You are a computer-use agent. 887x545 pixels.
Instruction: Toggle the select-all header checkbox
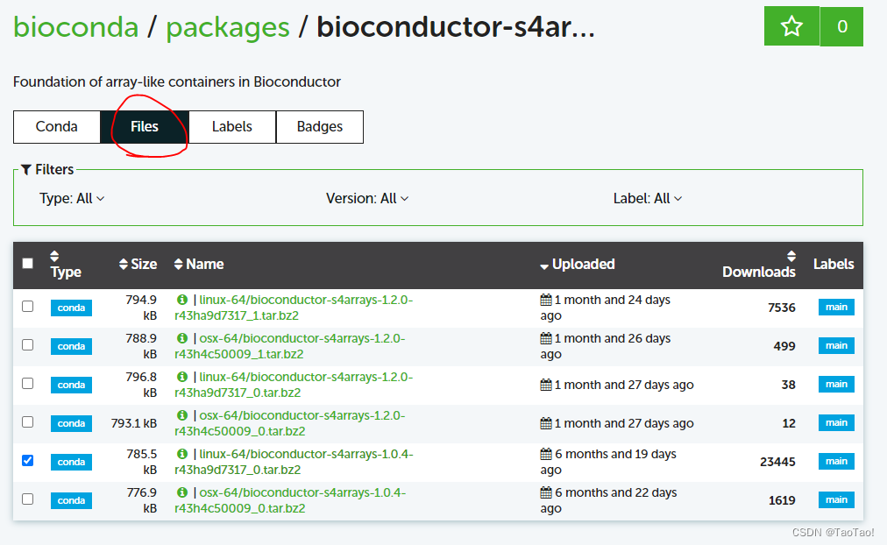pyautogui.click(x=27, y=264)
